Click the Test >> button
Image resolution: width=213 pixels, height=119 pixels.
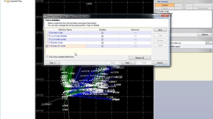pos(53,63)
